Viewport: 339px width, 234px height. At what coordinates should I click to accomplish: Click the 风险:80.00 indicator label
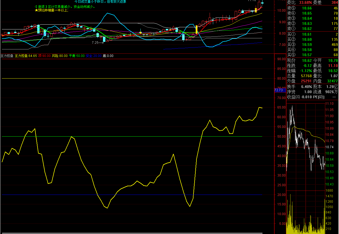[60, 56]
